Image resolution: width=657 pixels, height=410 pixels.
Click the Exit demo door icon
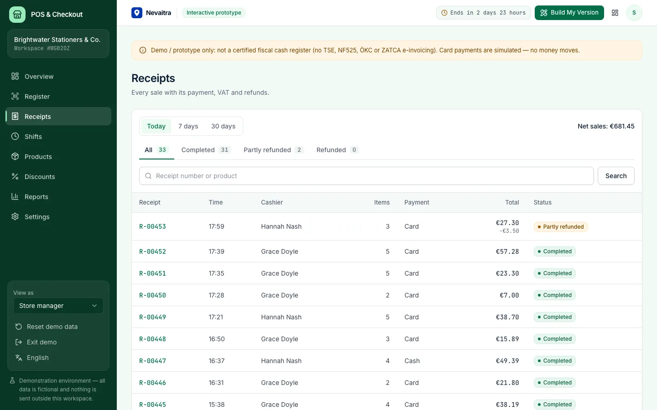point(19,342)
